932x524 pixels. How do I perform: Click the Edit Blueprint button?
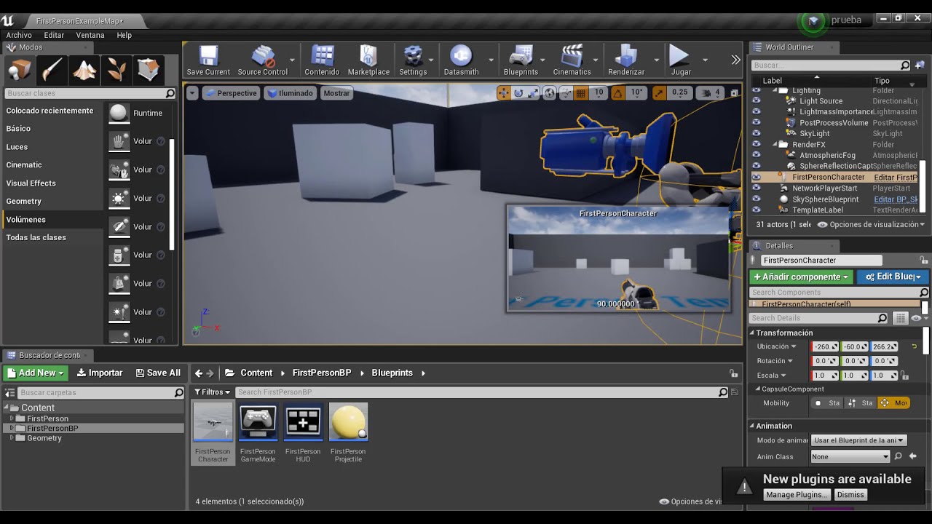tap(893, 277)
